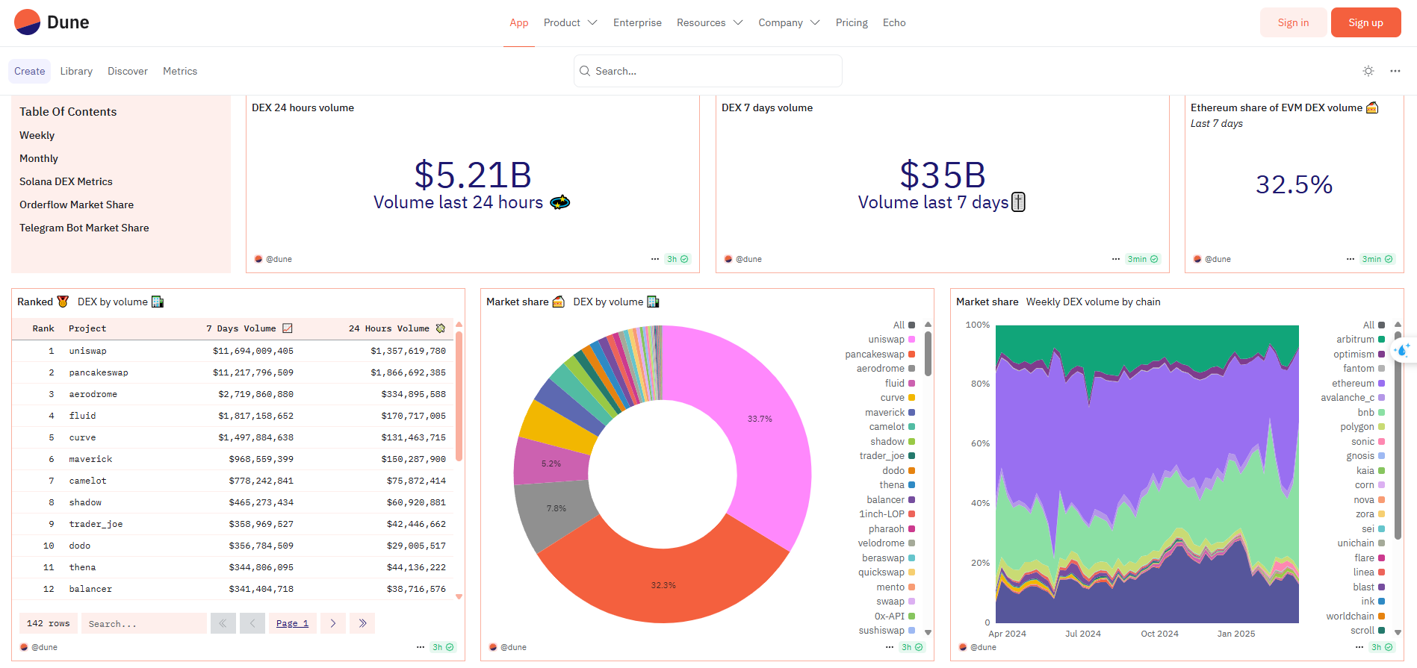Click the 3min refresh status on DEX 7 days card
The width and height of the screenshot is (1417, 668).
pyautogui.click(x=1143, y=259)
